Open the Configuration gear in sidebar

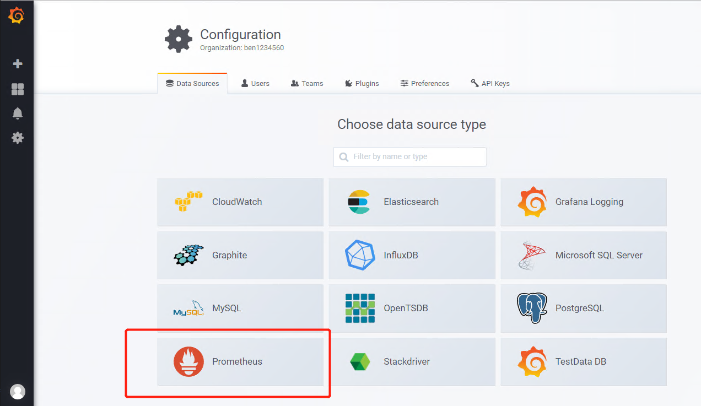18,138
